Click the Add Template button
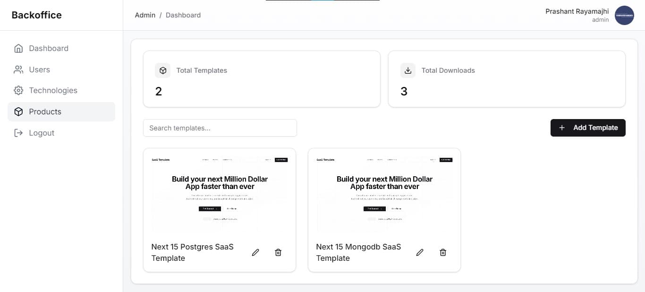The width and height of the screenshot is (645, 292). tap(588, 128)
